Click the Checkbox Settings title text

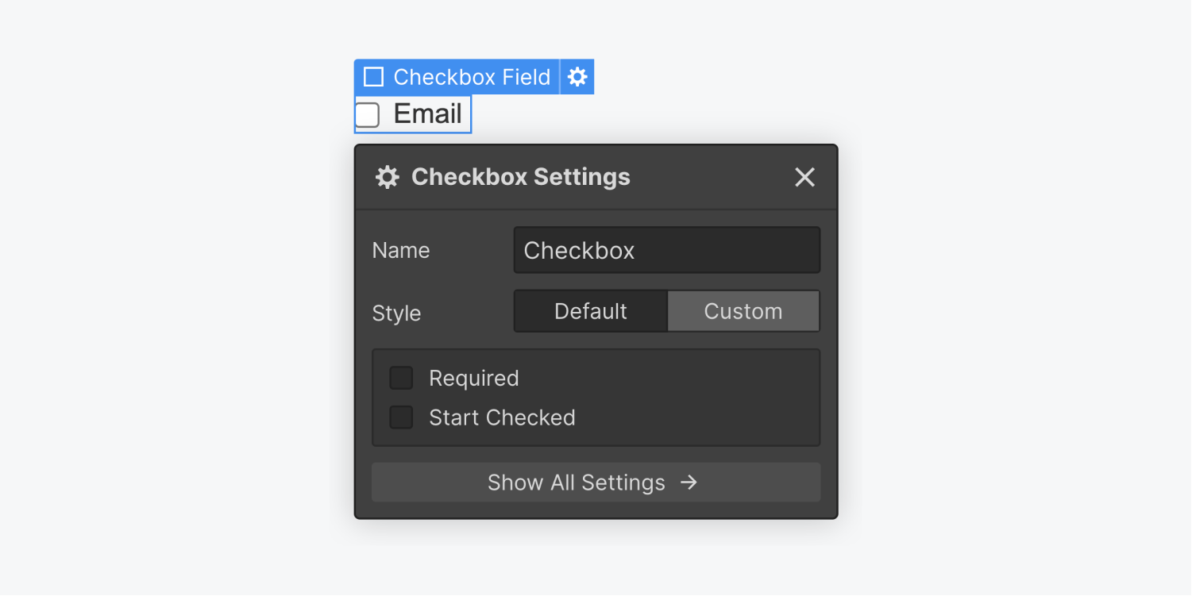521,177
